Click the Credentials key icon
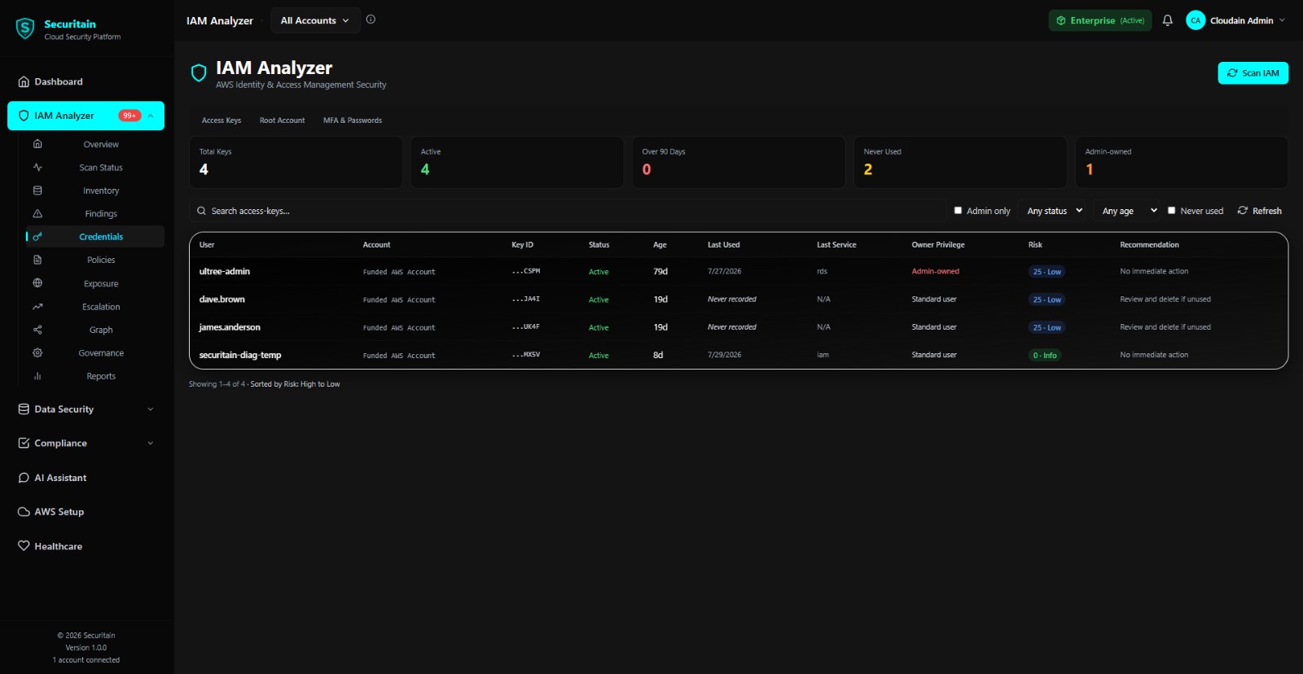Viewport: 1303px width, 674px height. pyautogui.click(x=37, y=237)
